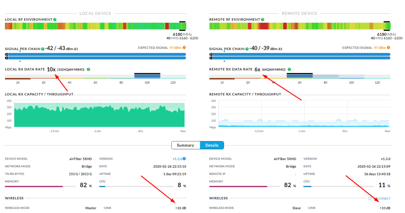
Task: Click help icon beside Remote RX Data Rate
Action: (289, 70)
